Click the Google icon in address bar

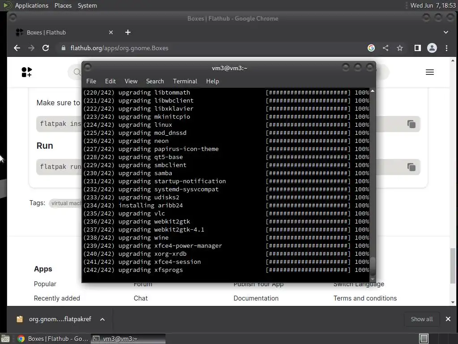point(371,48)
